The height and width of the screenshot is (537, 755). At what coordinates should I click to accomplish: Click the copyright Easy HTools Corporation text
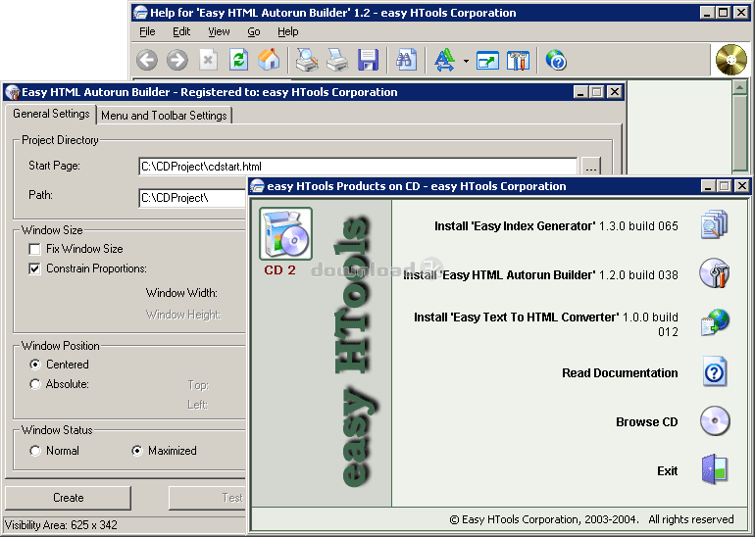tap(591, 519)
